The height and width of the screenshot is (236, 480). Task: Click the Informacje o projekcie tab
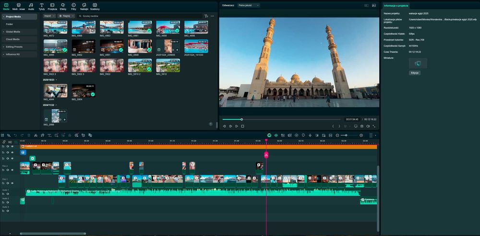[x=396, y=5]
